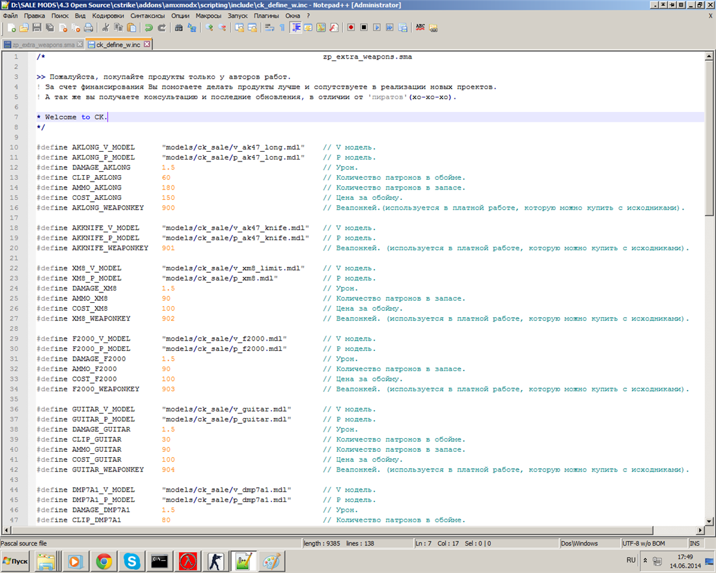Click UTF-8 w/o BOM in status bar

pyautogui.click(x=643, y=543)
